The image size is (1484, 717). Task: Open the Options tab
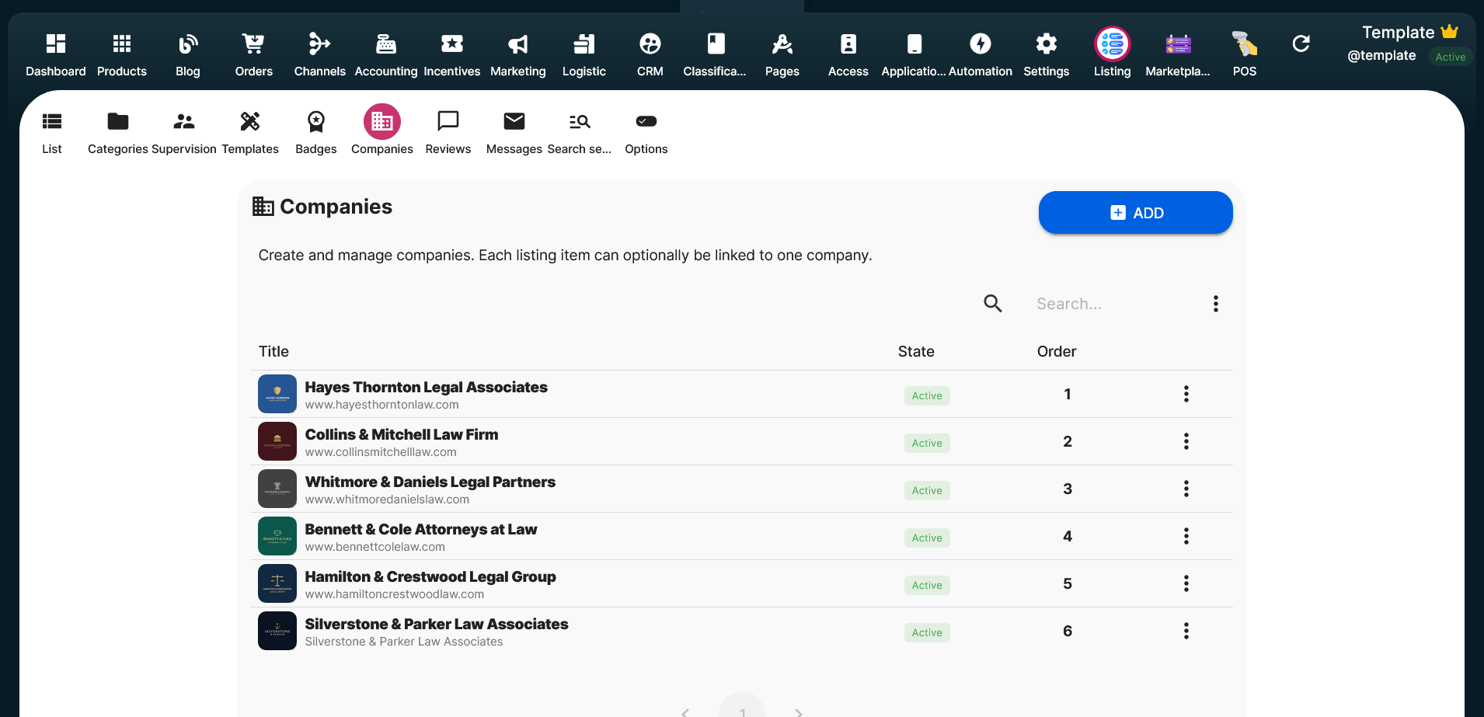click(646, 131)
